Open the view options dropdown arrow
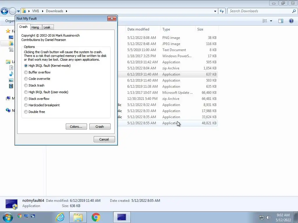Image resolution: width=298 pixels, height=223 pixels. pyautogui.click(x=271, y=21)
